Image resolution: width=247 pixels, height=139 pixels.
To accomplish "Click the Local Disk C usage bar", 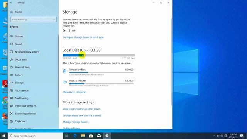I will [99, 55].
